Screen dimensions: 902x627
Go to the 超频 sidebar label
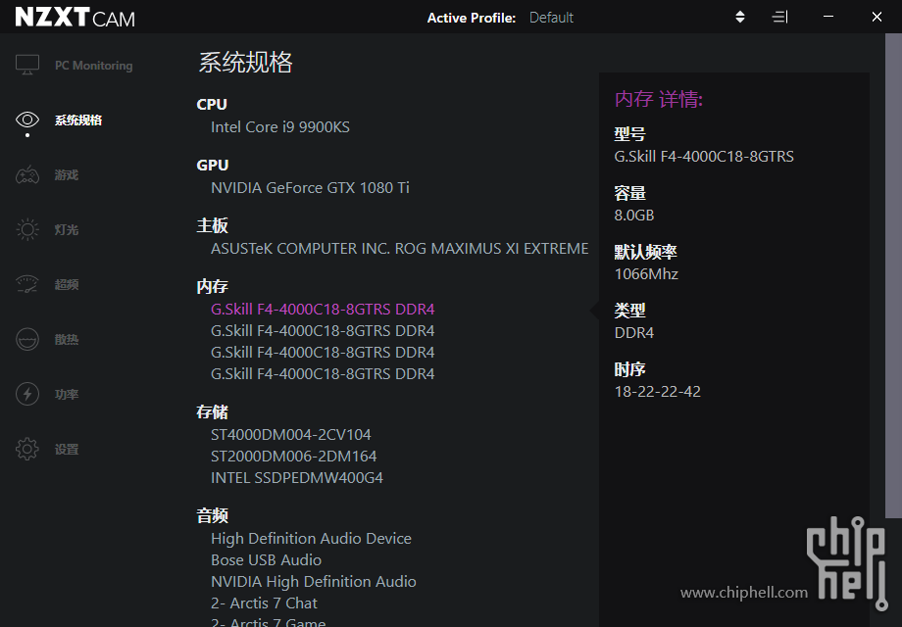coord(66,284)
